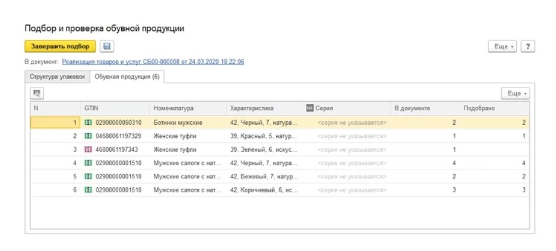
Task: Click the question mark help button
Action: [x=527, y=47]
